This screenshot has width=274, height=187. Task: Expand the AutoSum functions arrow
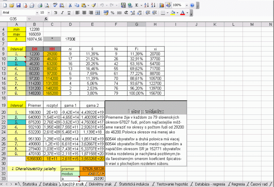pos(141,5)
